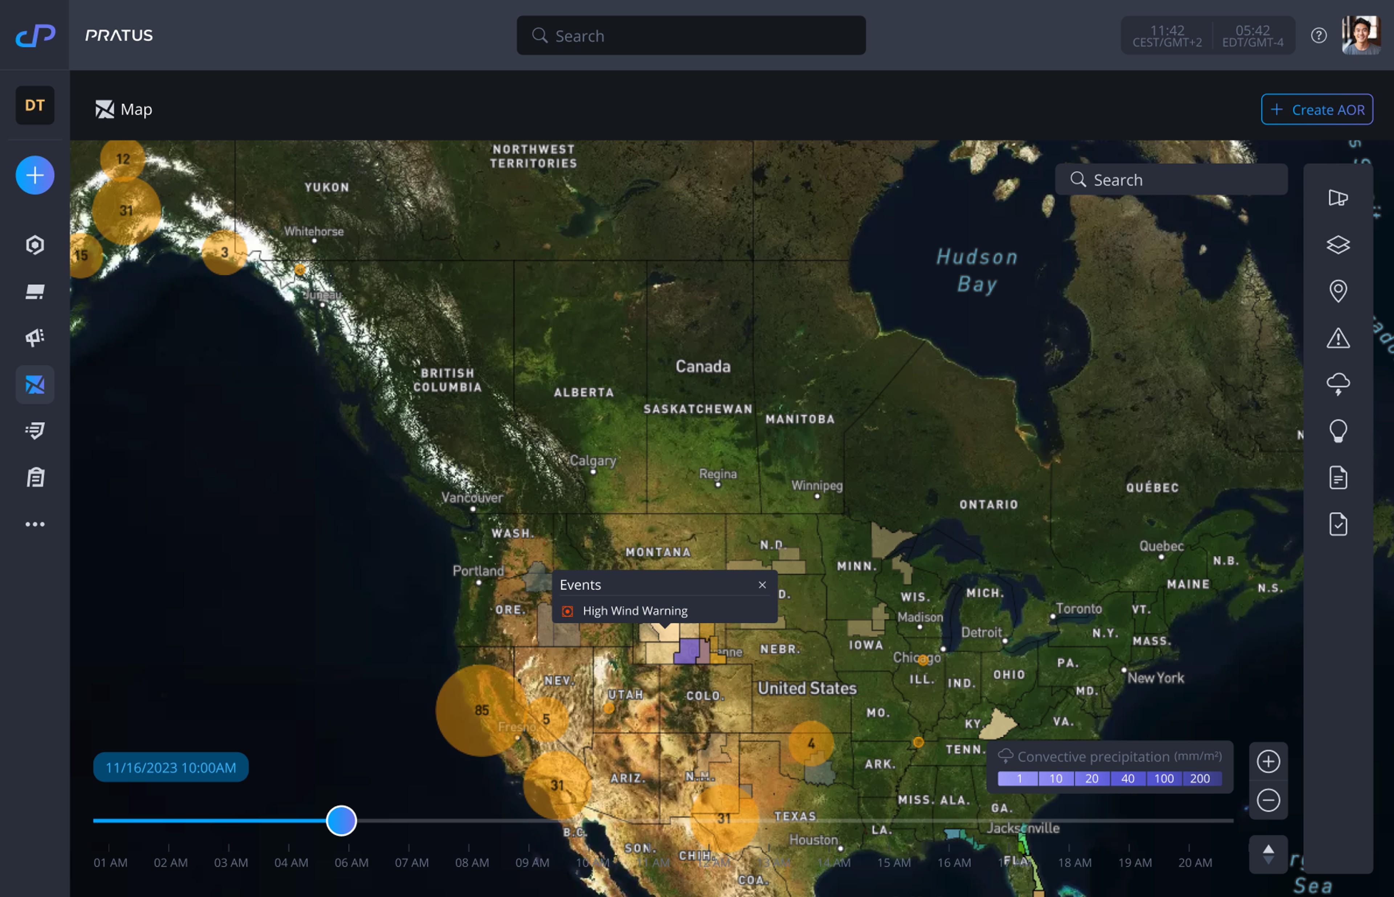The image size is (1394, 897).
Task: Open the warning triangle alerts icon
Action: pos(1338,338)
